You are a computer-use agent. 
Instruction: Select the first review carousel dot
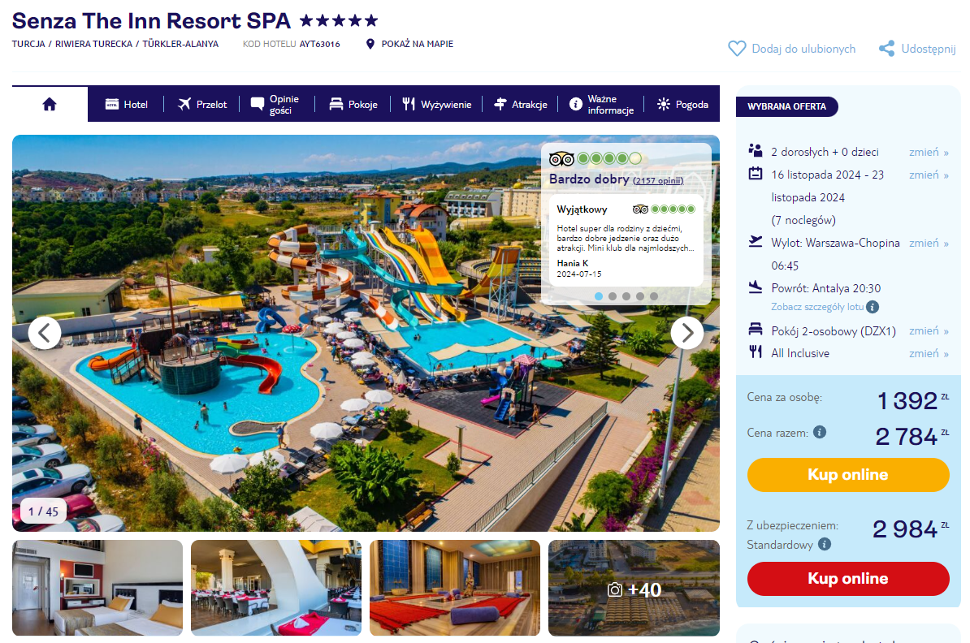[598, 296]
